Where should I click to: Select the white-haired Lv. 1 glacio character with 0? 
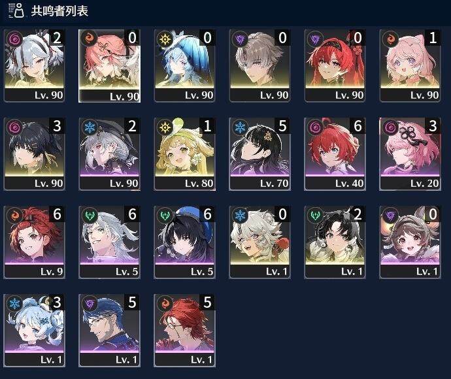pyautogui.click(x=259, y=242)
